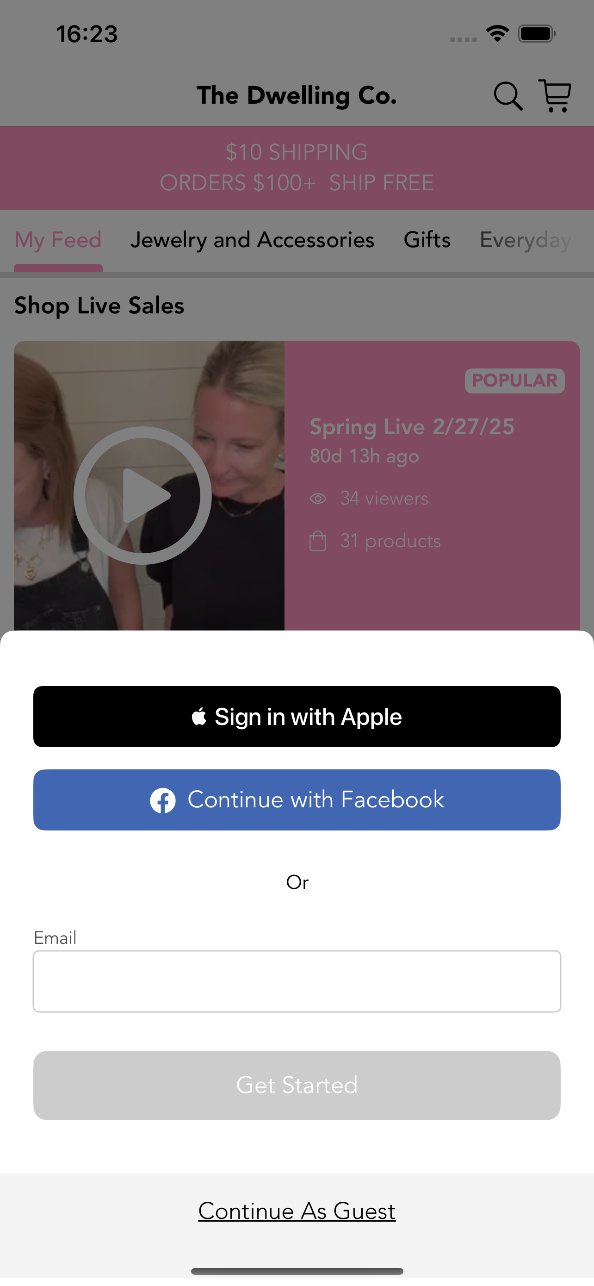This screenshot has height=1286, width=594.
Task: Switch to the Gifts tab
Action: click(427, 240)
